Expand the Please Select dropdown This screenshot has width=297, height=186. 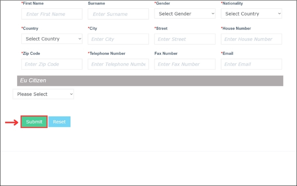(43, 94)
